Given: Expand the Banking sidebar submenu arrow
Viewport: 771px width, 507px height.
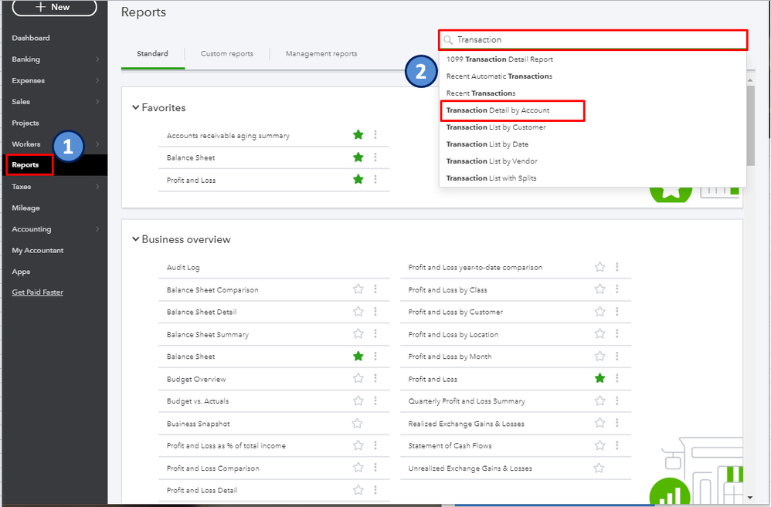Looking at the screenshot, I should coord(97,59).
